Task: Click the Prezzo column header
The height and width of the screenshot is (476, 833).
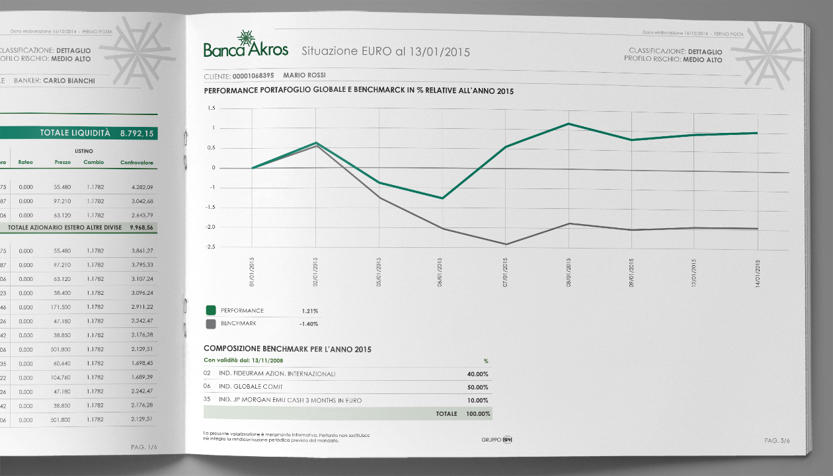Action: click(x=63, y=162)
